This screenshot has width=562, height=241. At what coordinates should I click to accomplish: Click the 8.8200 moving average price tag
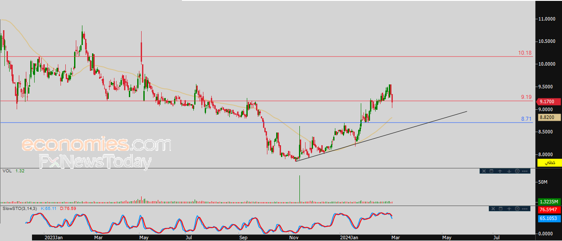point(549,117)
